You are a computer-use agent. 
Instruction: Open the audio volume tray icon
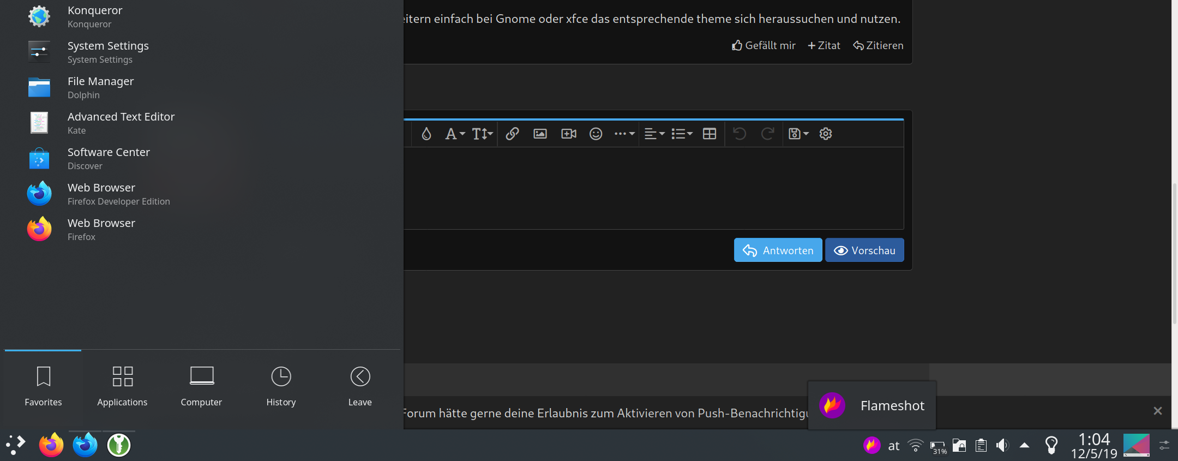pyautogui.click(x=1002, y=446)
